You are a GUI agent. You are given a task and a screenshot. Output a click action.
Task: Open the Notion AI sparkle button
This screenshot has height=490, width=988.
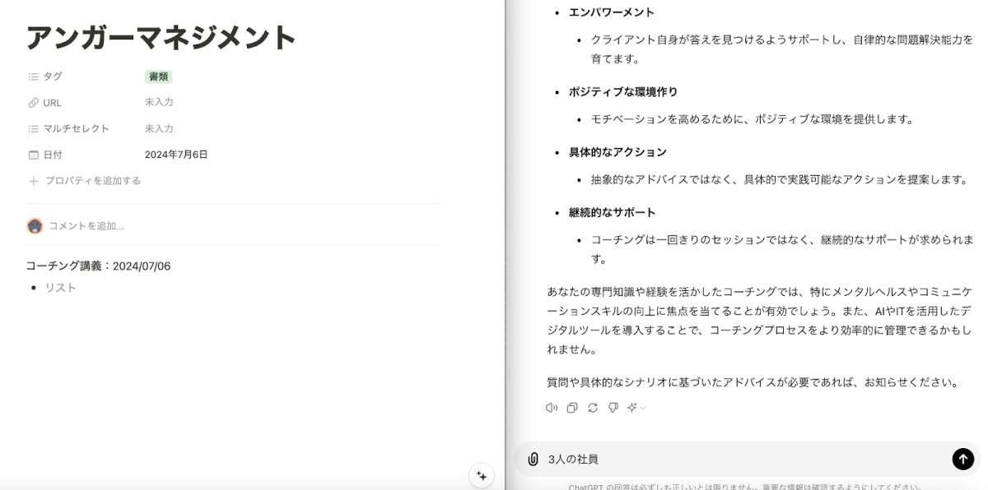[482, 475]
